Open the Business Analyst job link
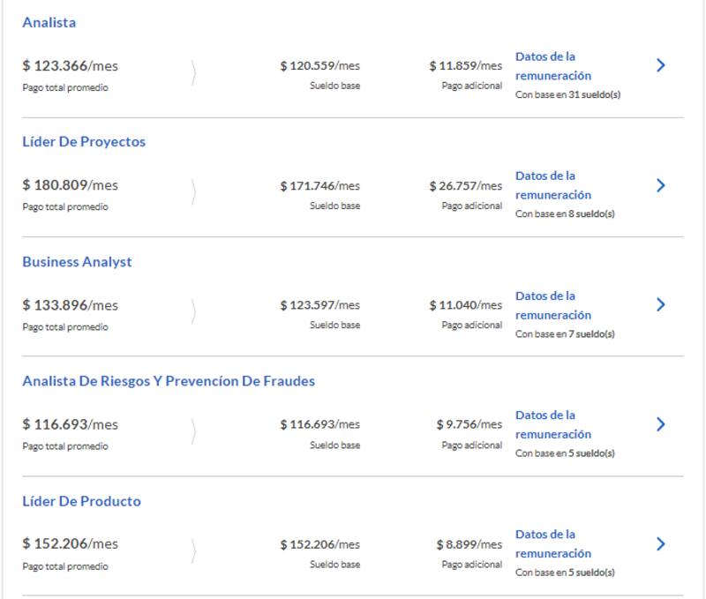The image size is (706, 599). click(77, 262)
